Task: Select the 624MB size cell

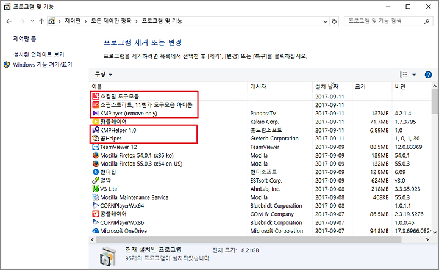Action: coord(380,181)
